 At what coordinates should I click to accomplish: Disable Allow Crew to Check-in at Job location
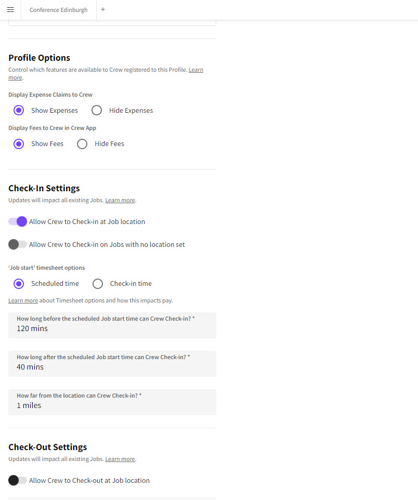18,221
